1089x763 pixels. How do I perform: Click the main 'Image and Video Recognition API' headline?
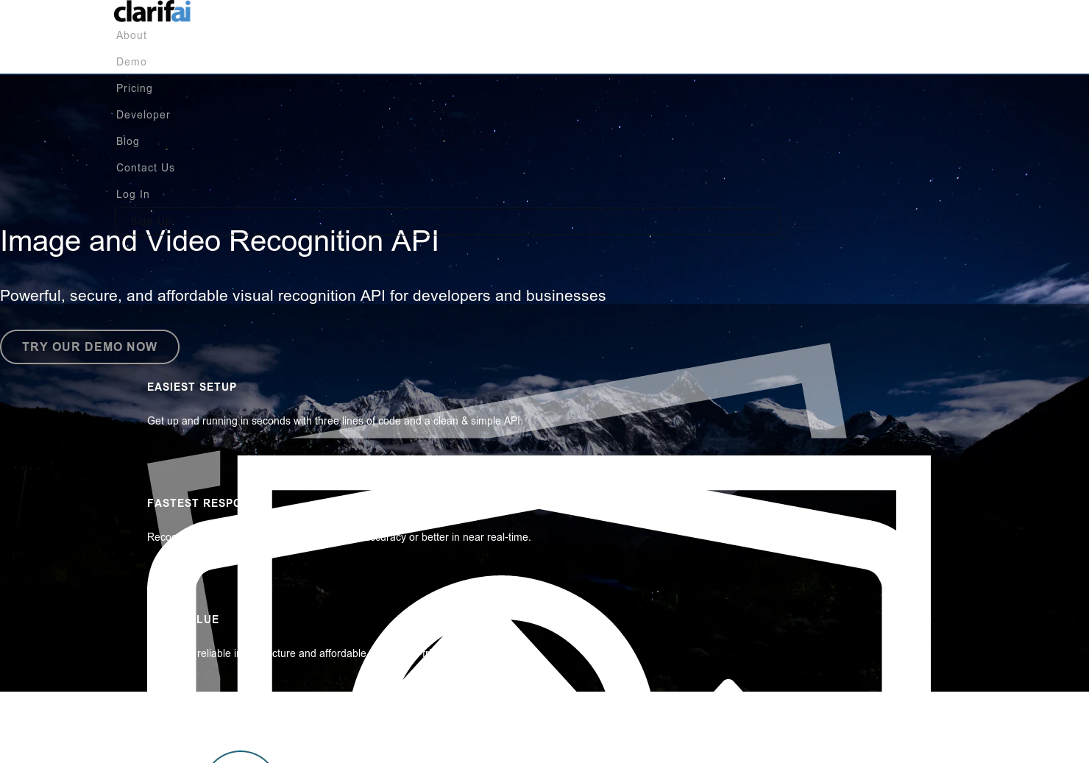click(219, 241)
